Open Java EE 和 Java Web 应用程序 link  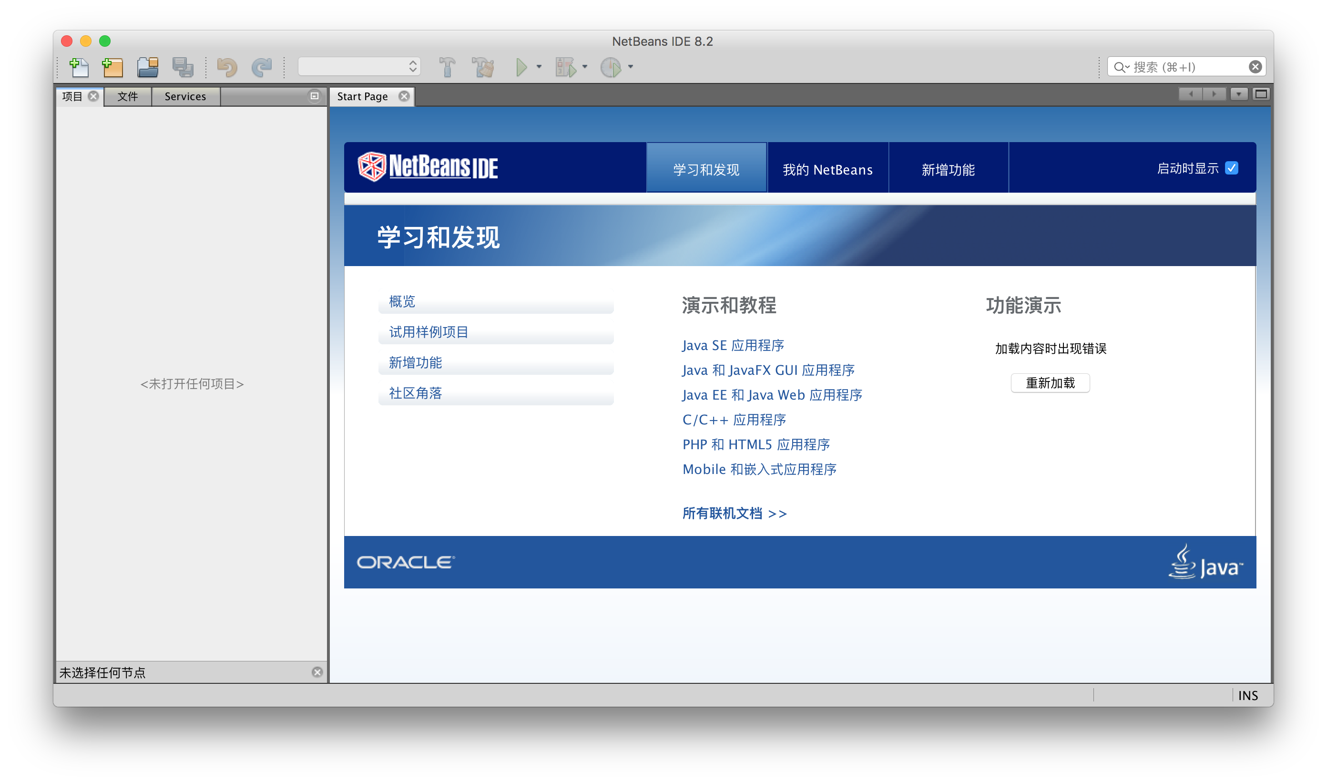(772, 395)
